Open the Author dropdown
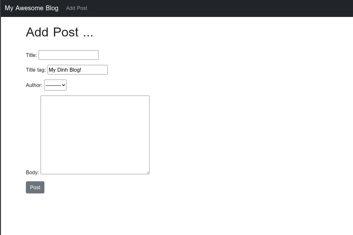The image size is (353, 235). (x=55, y=85)
